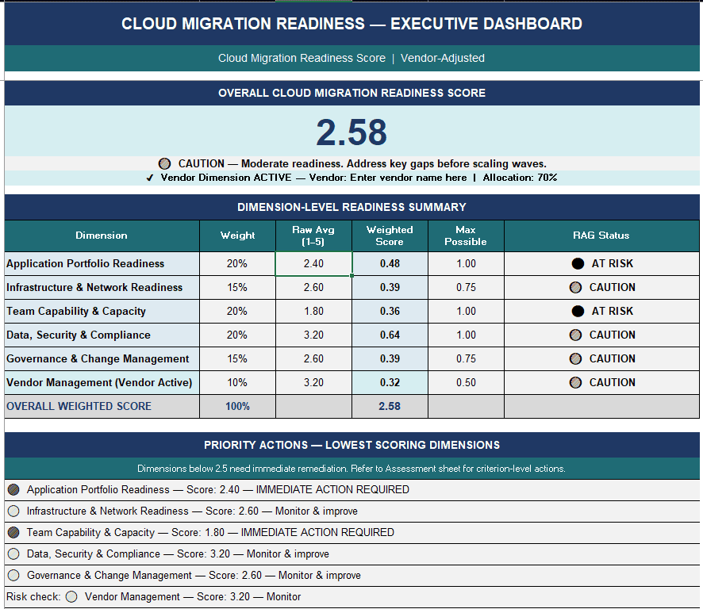Click Application Portfolio Readiness immediate action row
The width and height of the screenshot is (703, 609).
[x=352, y=490]
